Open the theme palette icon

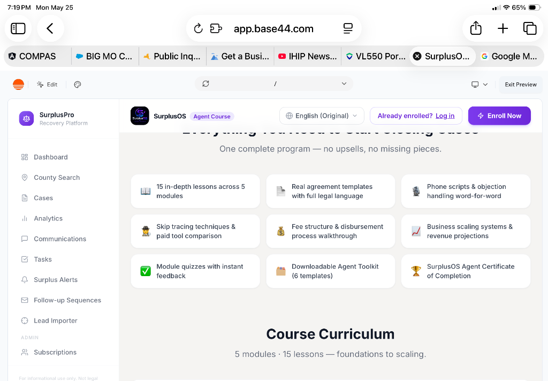[x=78, y=84]
